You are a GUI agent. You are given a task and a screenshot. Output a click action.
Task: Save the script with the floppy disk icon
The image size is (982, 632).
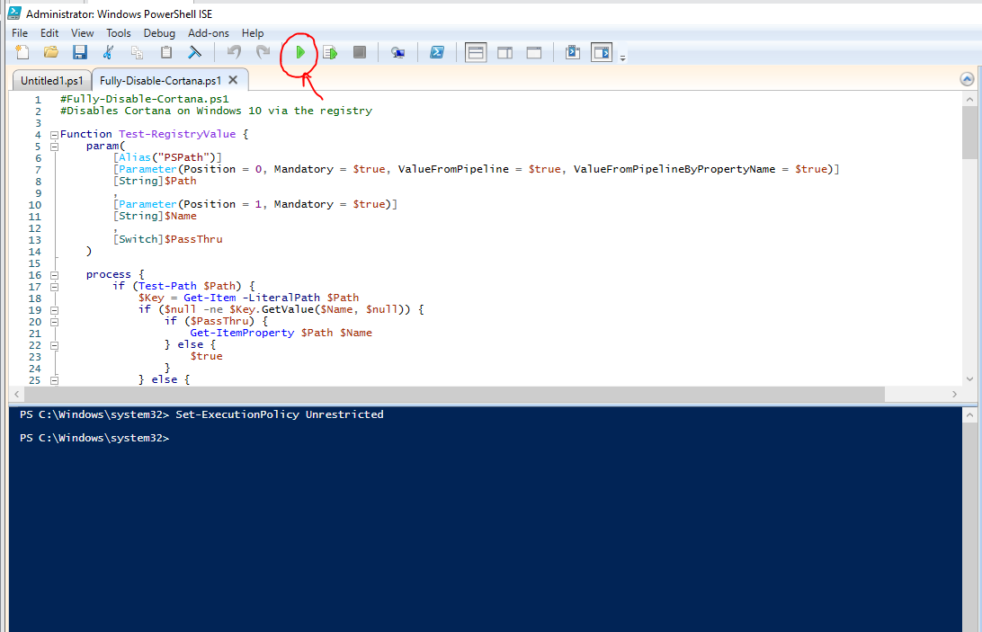point(79,53)
